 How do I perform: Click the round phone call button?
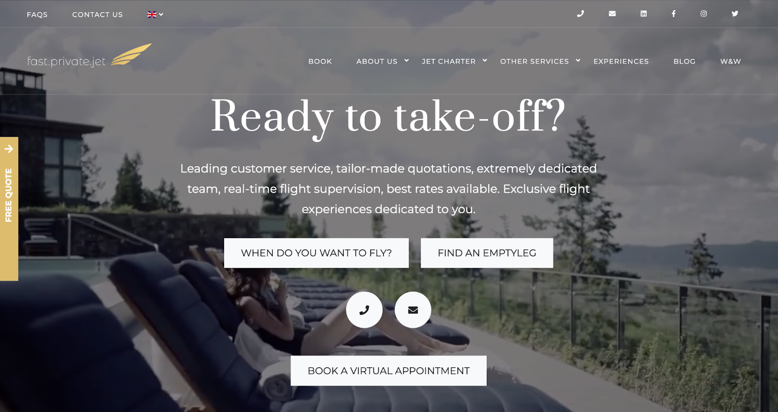(364, 310)
